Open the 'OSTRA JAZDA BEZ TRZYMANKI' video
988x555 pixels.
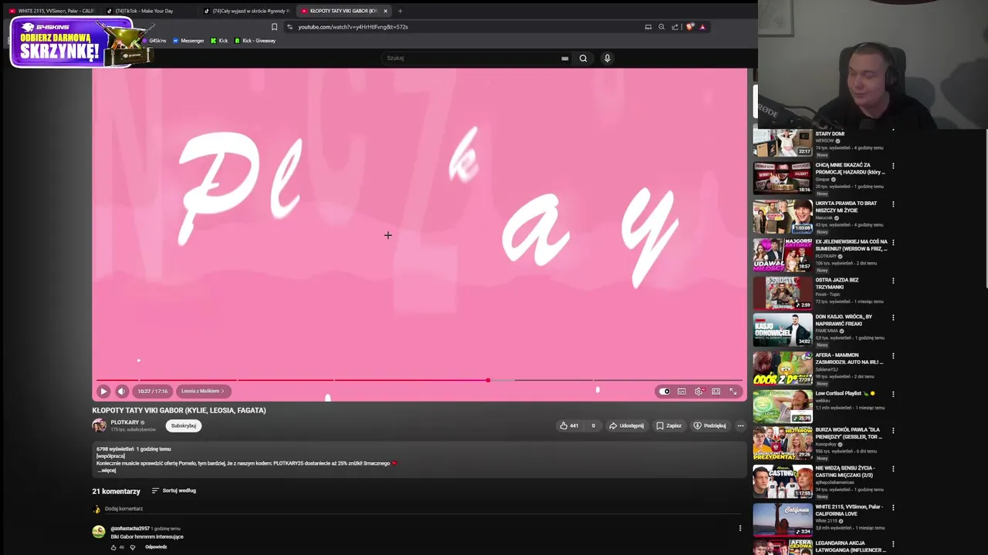(x=783, y=293)
